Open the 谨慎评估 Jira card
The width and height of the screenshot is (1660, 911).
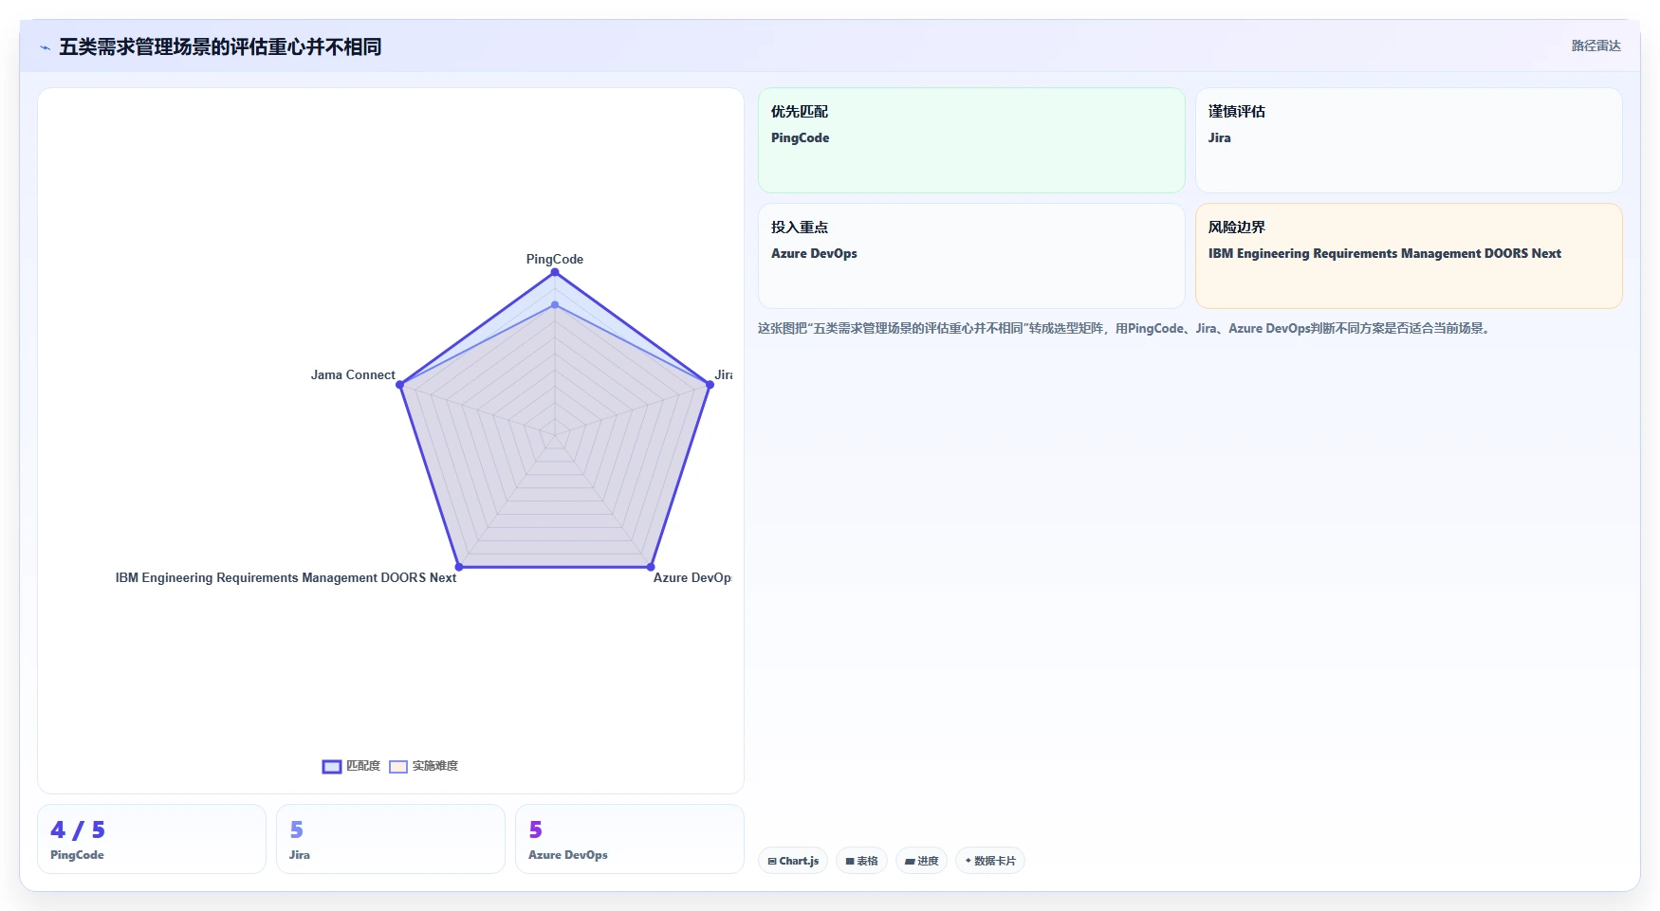click(1409, 140)
